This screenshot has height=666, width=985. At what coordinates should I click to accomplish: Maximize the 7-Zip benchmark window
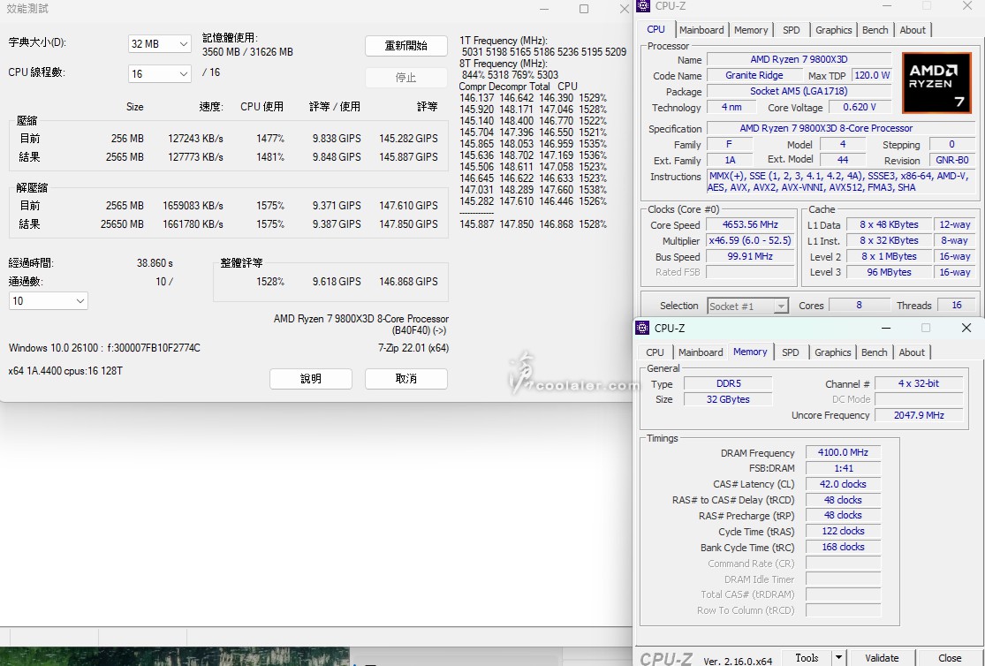pyautogui.click(x=584, y=9)
